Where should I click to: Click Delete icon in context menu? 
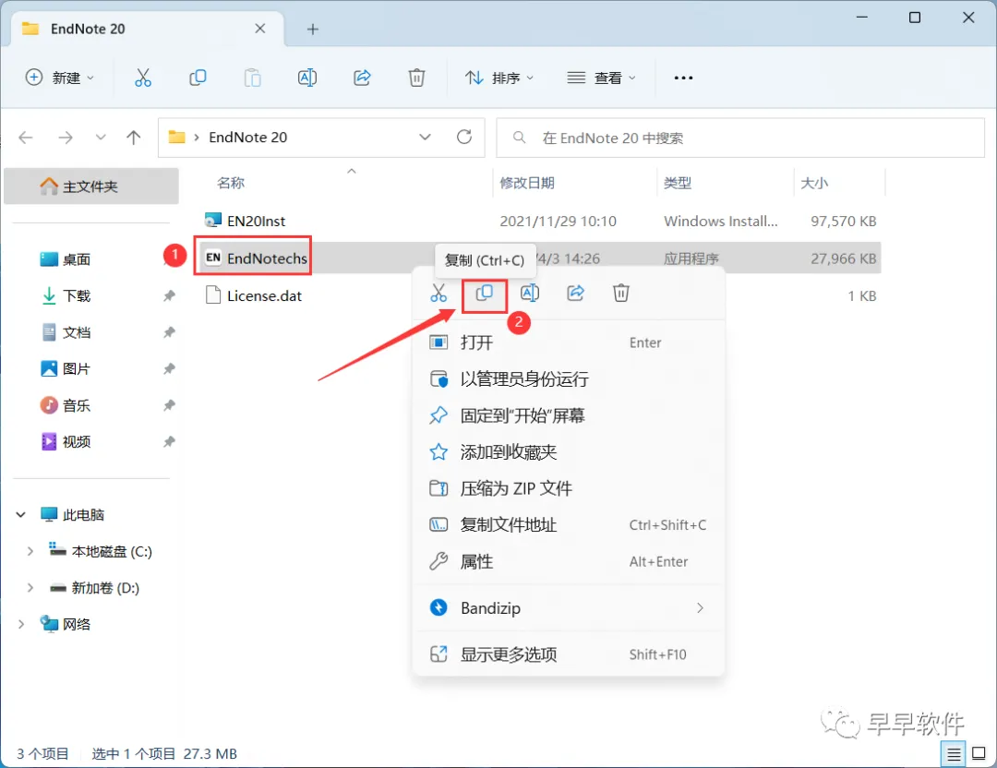pyautogui.click(x=621, y=294)
